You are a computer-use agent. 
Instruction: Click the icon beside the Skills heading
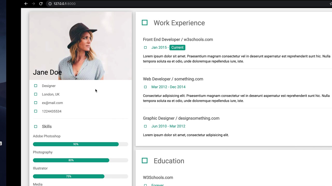click(36, 127)
